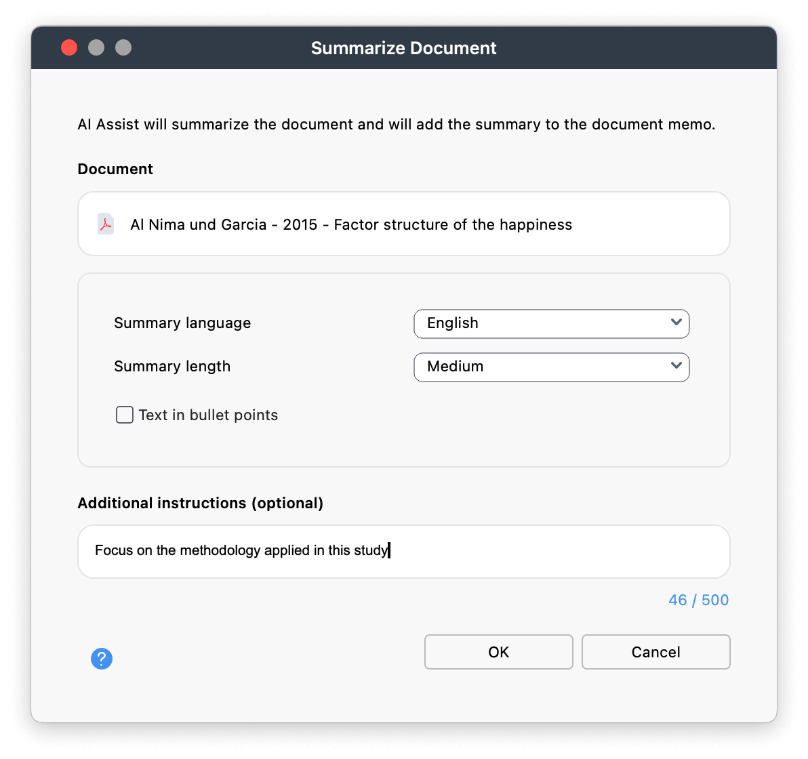This screenshot has width=808, height=759.
Task: Open the Summary length dropdown showing Medium
Action: pos(550,367)
